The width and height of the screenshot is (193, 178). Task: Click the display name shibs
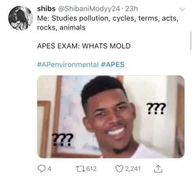click(x=46, y=9)
